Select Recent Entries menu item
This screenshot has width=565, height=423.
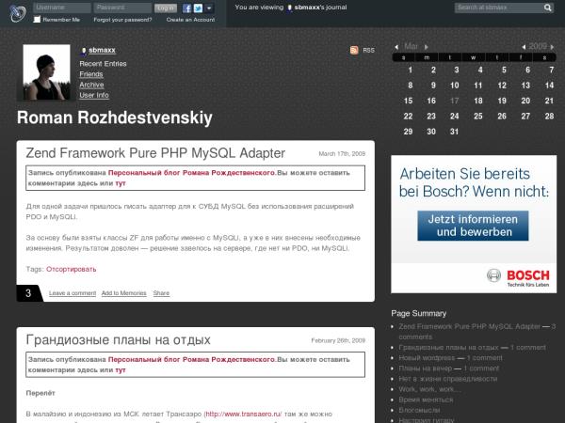pyautogui.click(x=103, y=64)
